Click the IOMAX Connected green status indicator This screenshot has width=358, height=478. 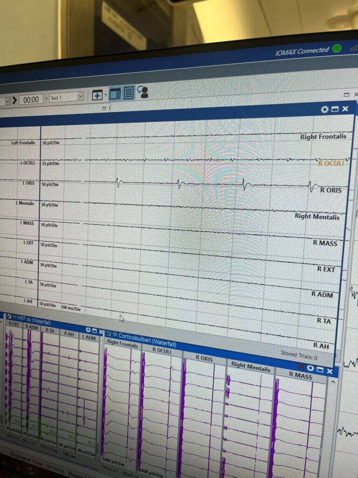tap(337, 49)
